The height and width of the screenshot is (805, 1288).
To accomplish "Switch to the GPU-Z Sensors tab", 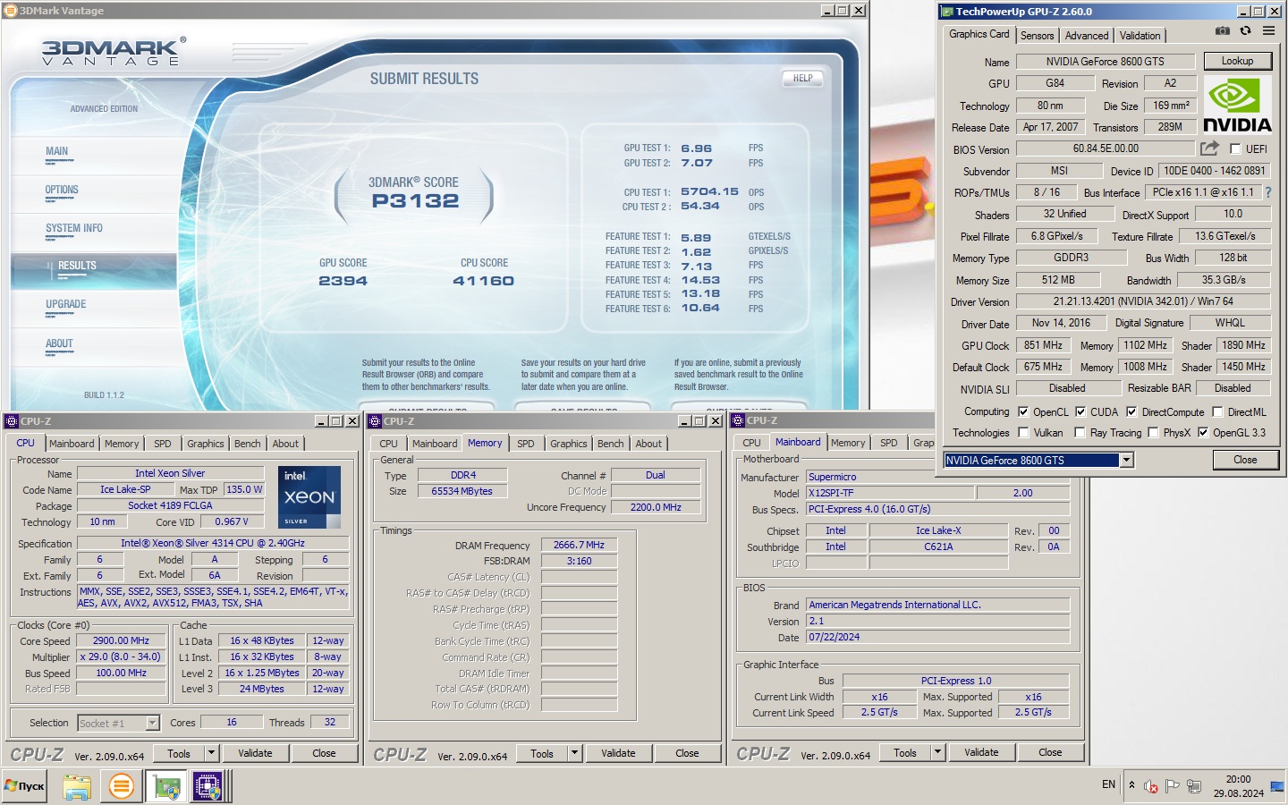I will [x=1038, y=36].
